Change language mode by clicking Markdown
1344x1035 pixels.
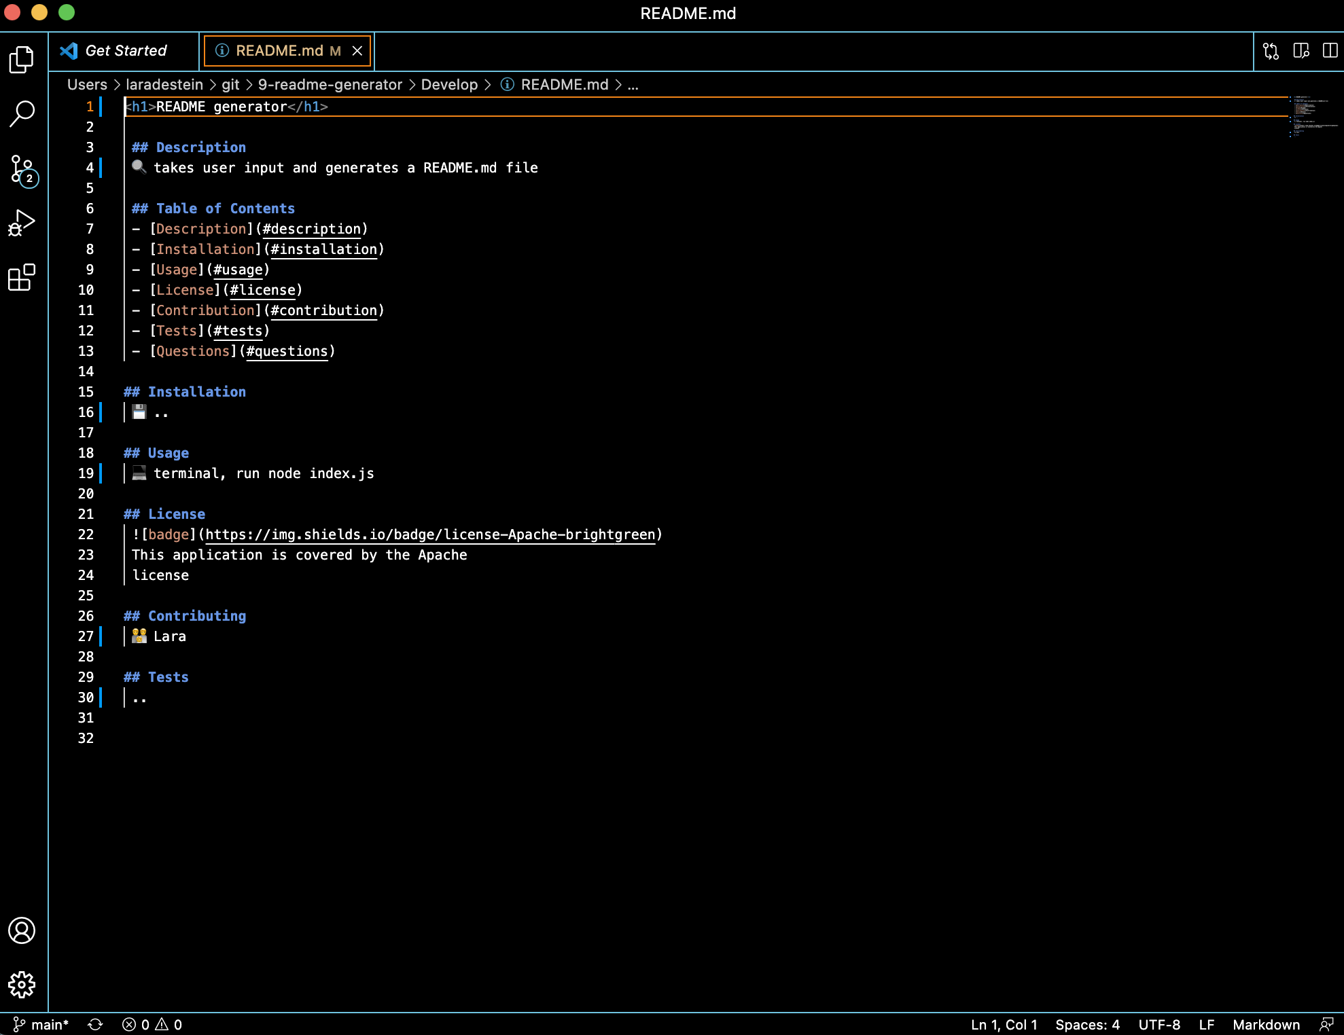click(1267, 1024)
